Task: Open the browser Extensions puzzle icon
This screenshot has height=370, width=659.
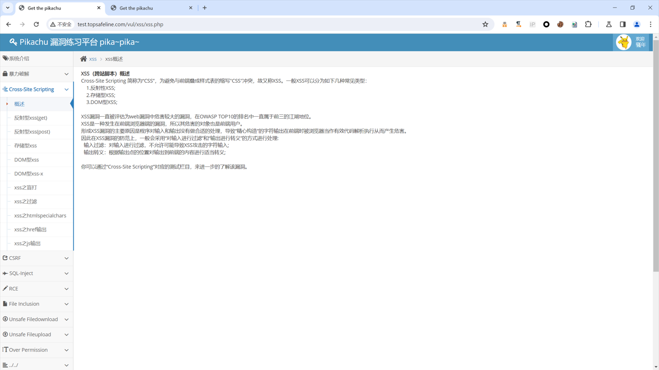Action: [x=588, y=24]
